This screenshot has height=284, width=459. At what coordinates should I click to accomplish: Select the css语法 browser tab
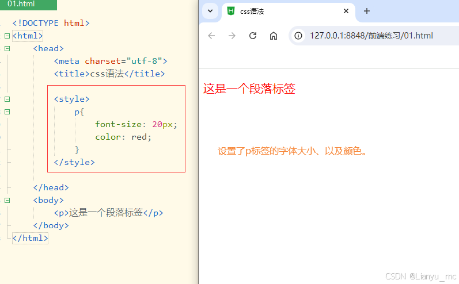point(289,11)
